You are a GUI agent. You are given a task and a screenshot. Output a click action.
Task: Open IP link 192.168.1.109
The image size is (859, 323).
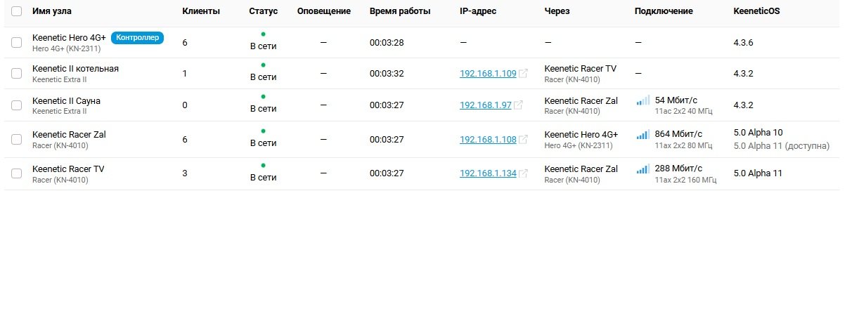[488, 74]
